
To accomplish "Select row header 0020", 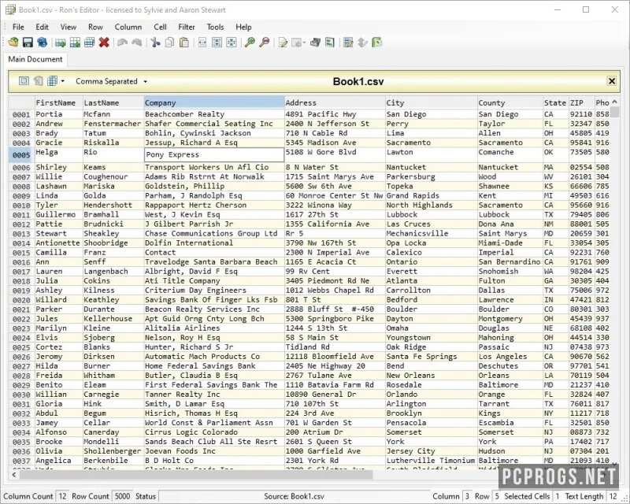I will (22, 300).
